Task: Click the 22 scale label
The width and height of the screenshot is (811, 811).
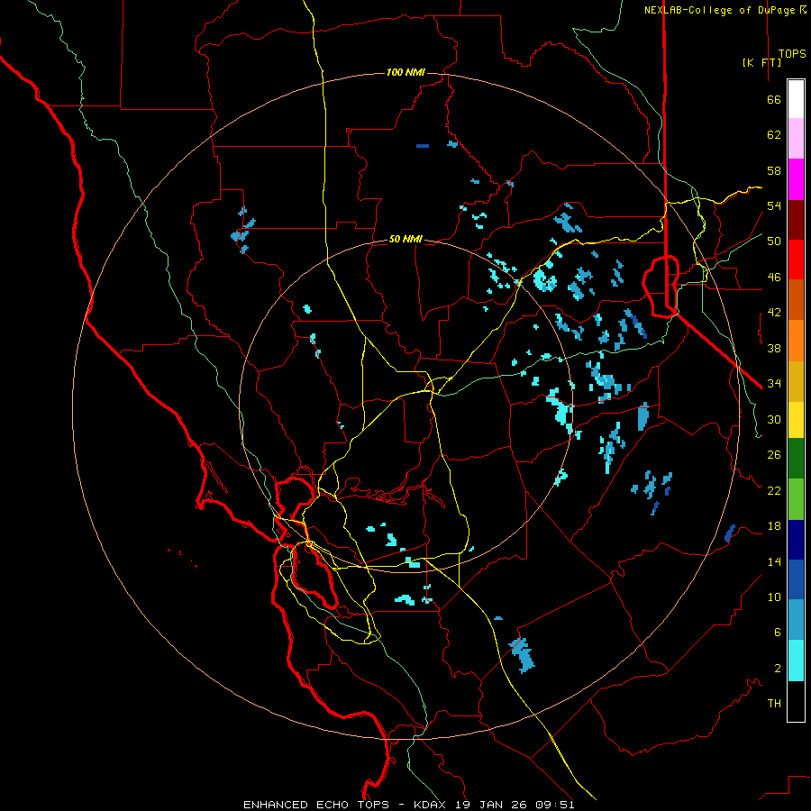Action: (774, 490)
